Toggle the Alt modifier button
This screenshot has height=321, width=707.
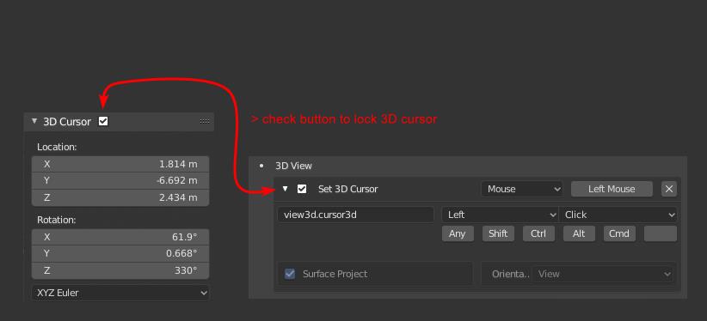[x=579, y=233]
